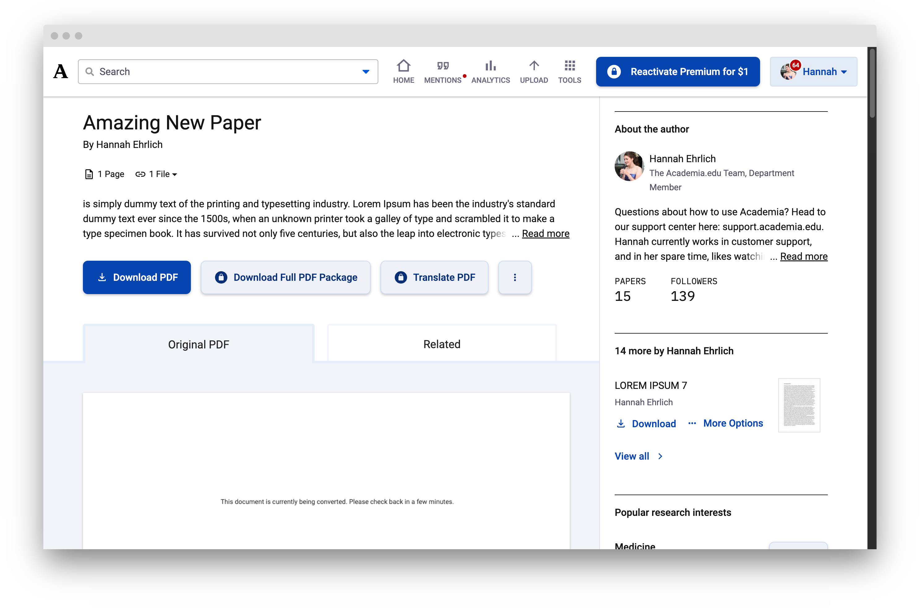Click Reactivate Premium for $1 button
This screenshot has height=611, width=920.
click(x=678, y=72)
